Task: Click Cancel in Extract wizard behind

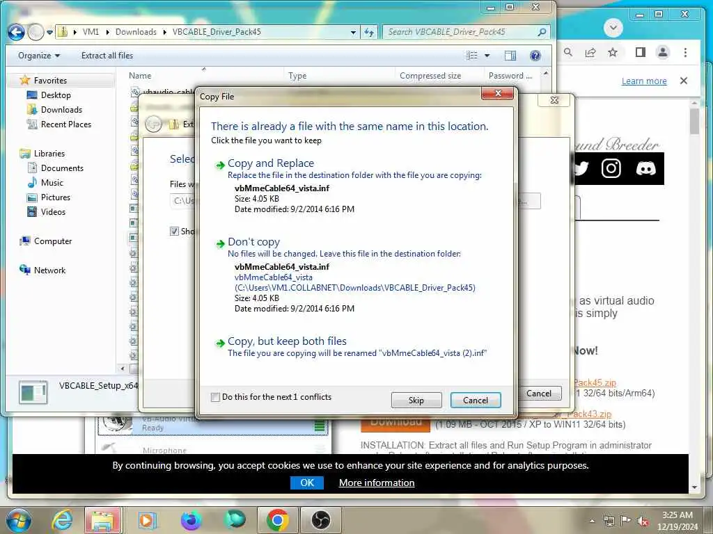Action: point(539,394)
